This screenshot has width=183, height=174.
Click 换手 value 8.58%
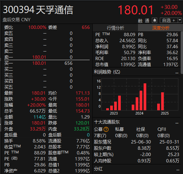39,141
